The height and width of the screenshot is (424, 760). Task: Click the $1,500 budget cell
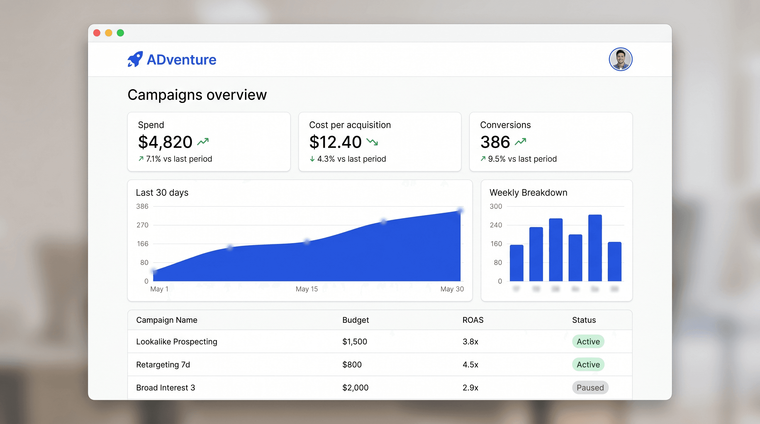[x=355, y=341]
